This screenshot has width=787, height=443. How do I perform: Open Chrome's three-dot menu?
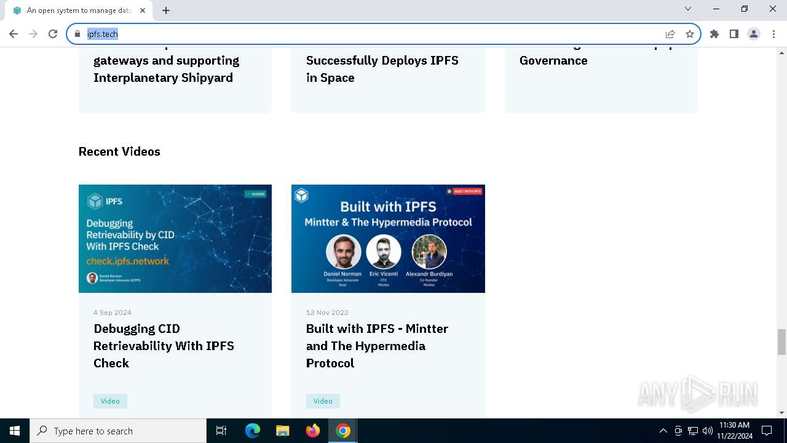tap(773, 34)
